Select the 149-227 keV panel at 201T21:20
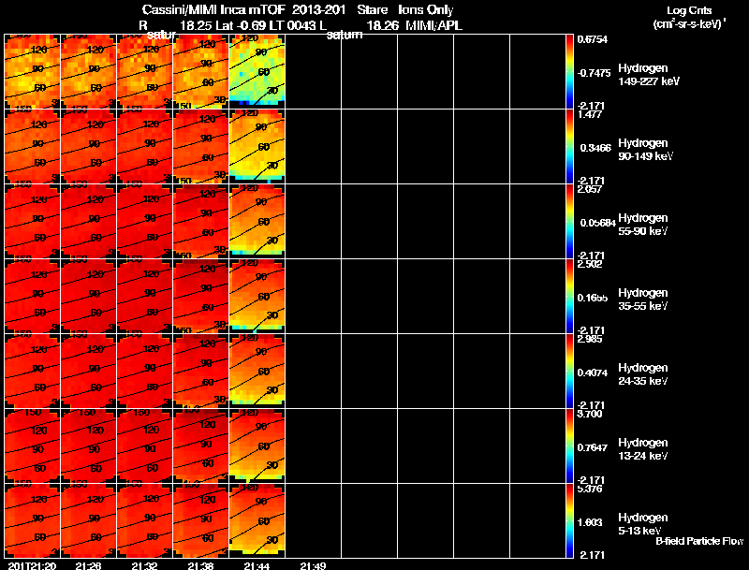This screenshot has height=570, width=749. coord(32,71)
